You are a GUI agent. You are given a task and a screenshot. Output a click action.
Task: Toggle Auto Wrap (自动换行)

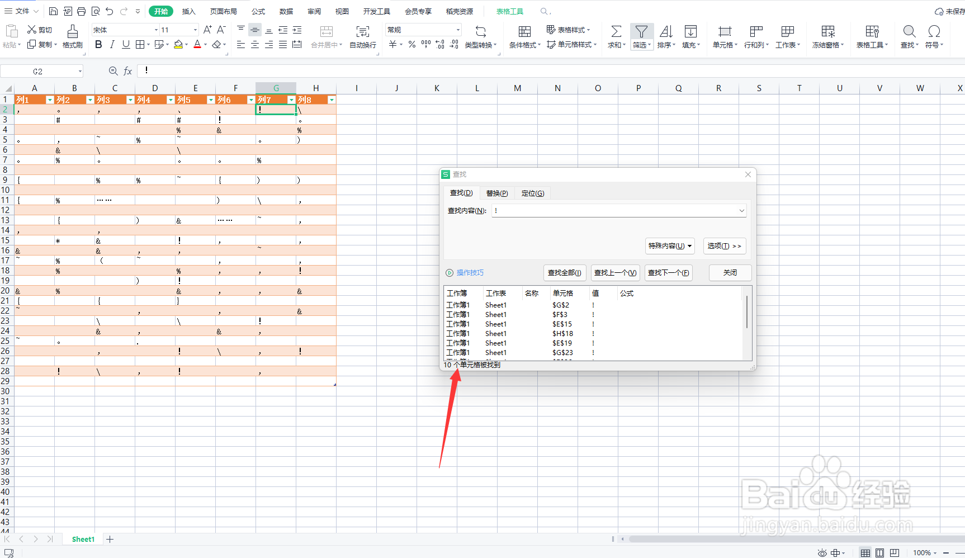363,36
